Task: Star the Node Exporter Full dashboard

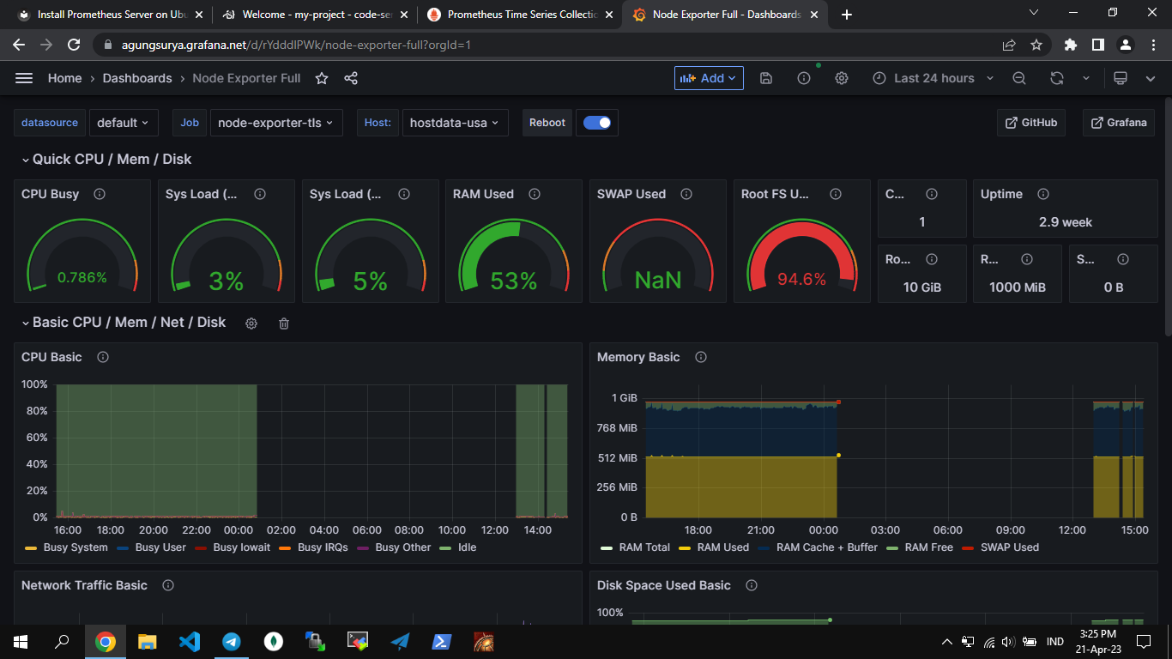Action: (x=322, y=78)
